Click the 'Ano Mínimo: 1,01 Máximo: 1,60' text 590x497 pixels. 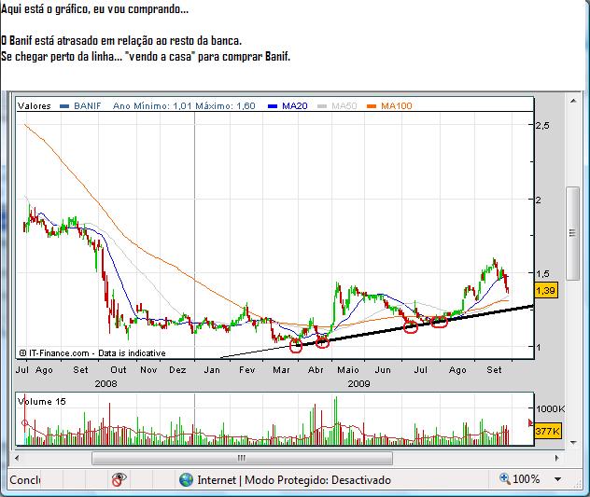(x=184, y=106)
